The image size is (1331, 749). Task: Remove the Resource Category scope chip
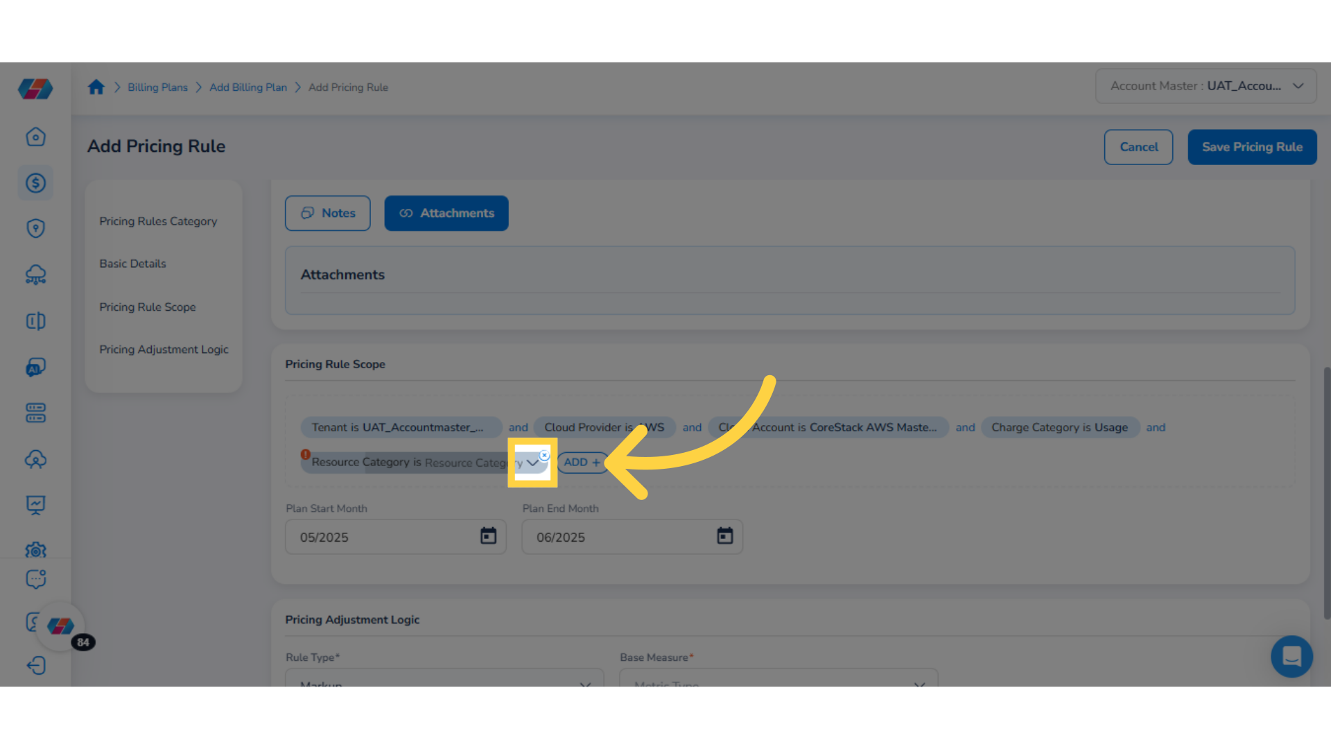545,455
